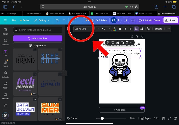Open the Canva Sans font dropdown

click(x=84, y=29)
